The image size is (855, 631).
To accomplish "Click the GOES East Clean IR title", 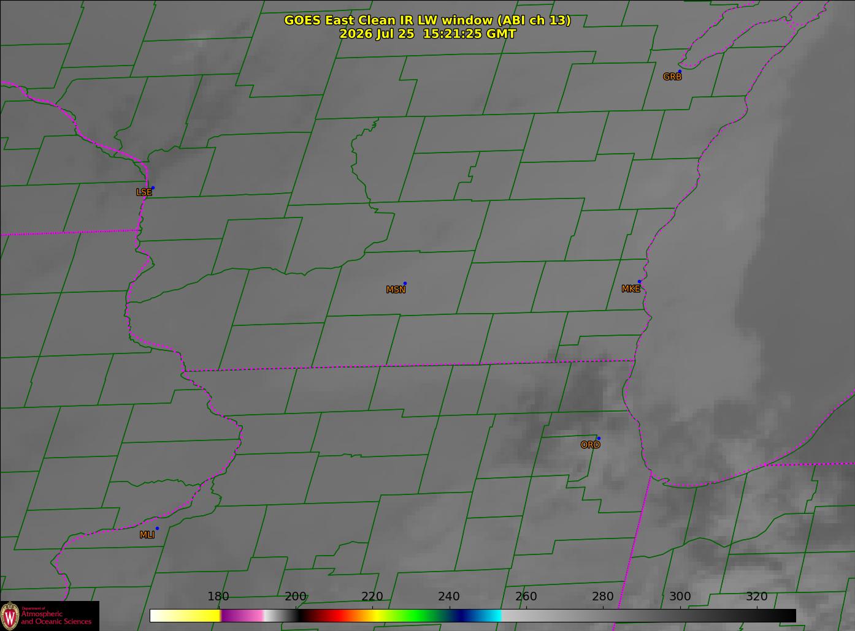I will point(427,20).
